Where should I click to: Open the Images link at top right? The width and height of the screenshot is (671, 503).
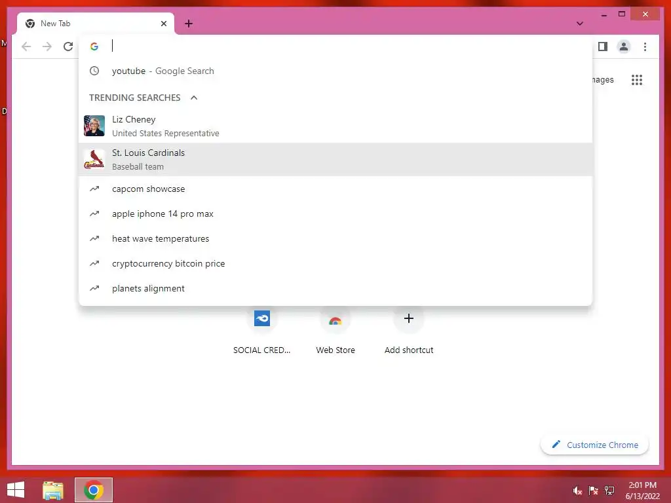click(x=603, y=79)
